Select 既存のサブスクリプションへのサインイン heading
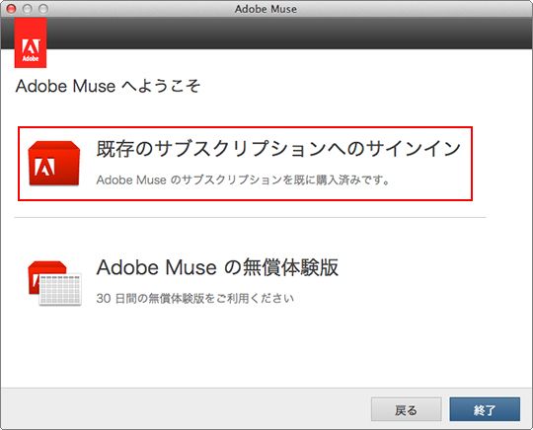This screenshot has width=533, height=430. point(278,149)
